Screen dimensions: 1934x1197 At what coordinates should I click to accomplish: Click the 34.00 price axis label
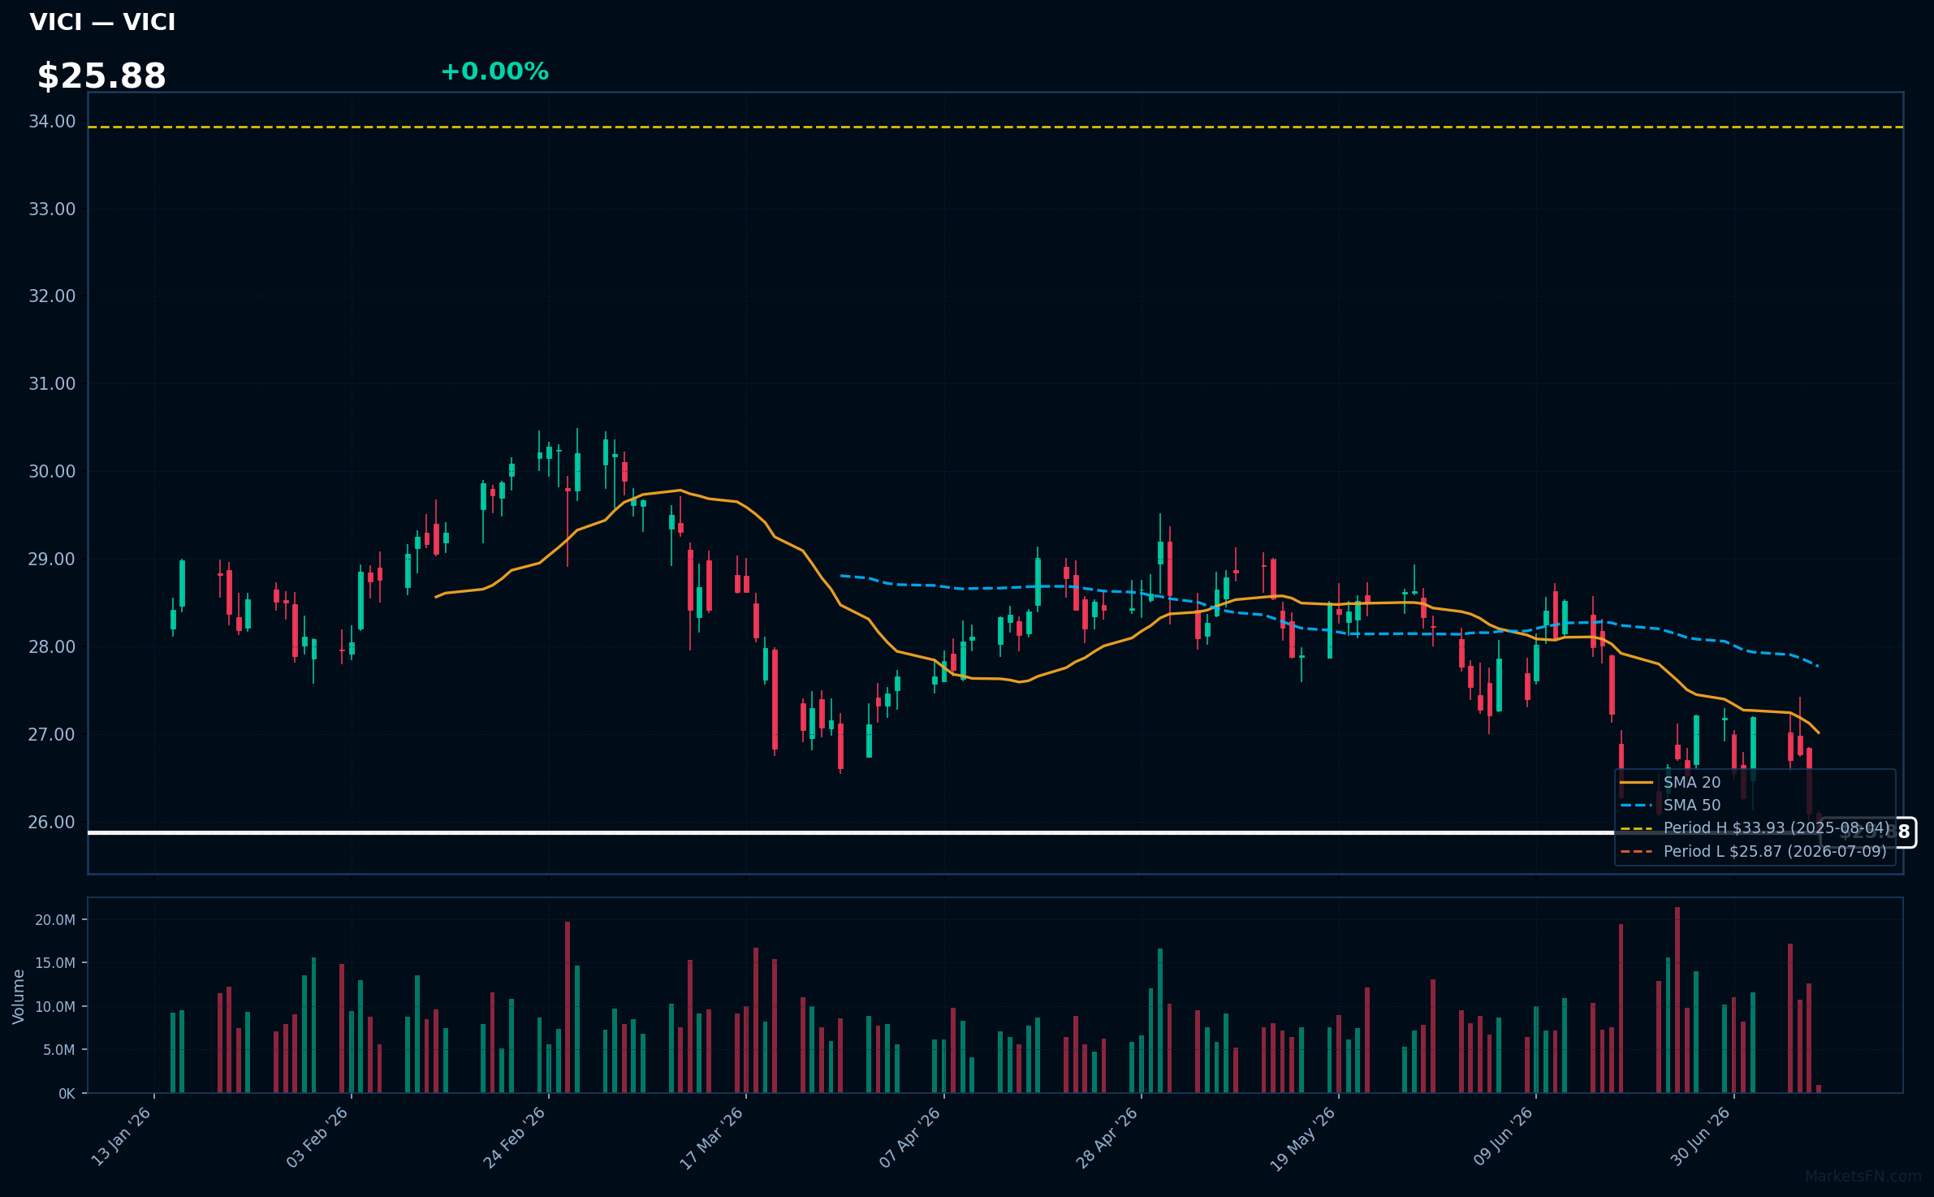pos(52,122)
